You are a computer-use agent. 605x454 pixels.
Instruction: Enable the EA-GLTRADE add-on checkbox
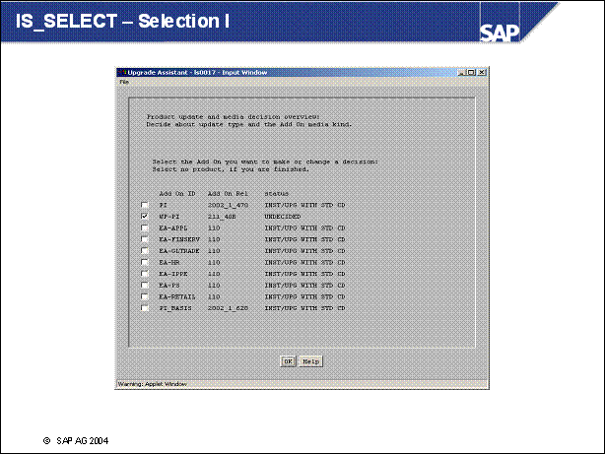coord(145,251)
